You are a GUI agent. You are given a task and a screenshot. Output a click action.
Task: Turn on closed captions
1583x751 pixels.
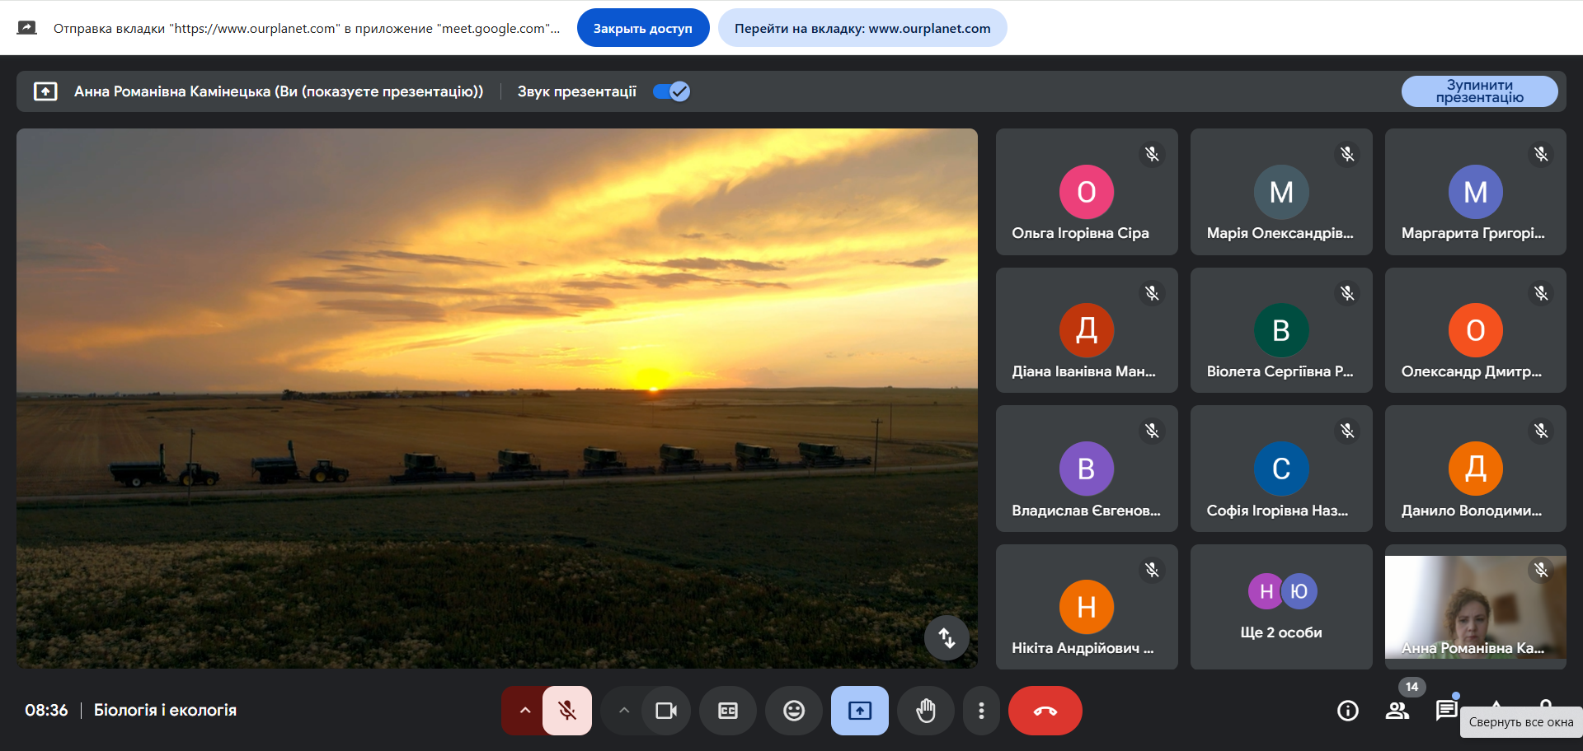coord(727,711)
